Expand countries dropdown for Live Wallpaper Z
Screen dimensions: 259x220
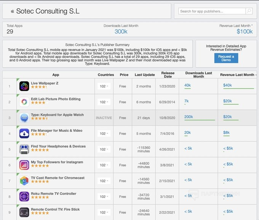[104, 86]
